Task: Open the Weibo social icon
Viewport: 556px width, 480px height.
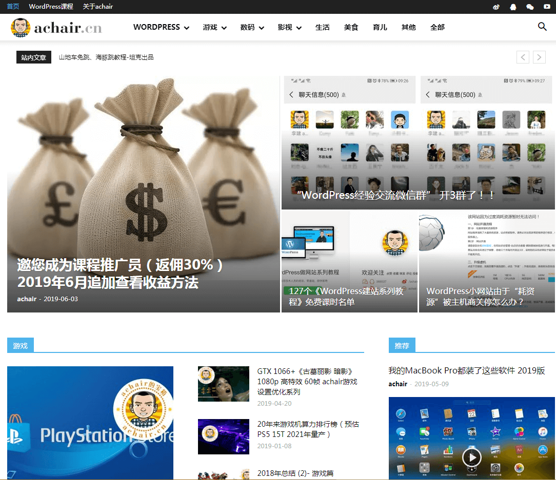Action: tap(496, 7)
